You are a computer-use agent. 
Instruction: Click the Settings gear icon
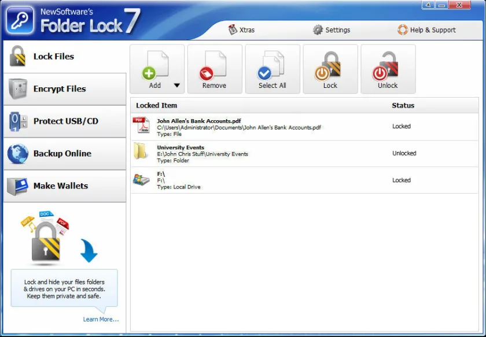[318, 30]
